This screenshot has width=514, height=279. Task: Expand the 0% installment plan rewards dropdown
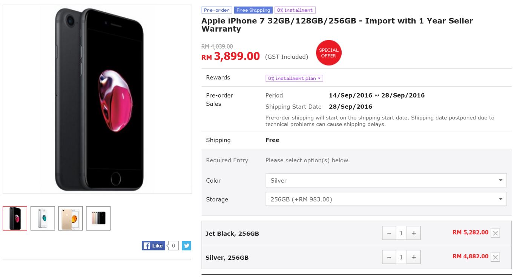tap(294, 78)
